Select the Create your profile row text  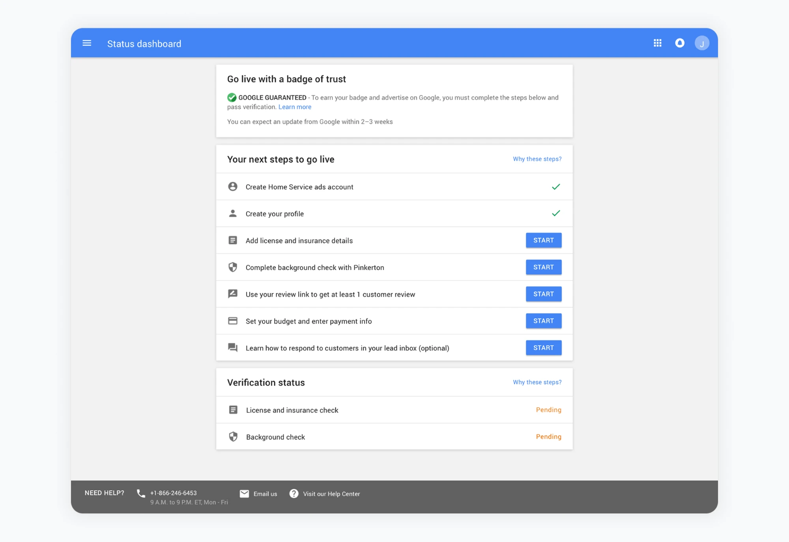coord(275,214)
